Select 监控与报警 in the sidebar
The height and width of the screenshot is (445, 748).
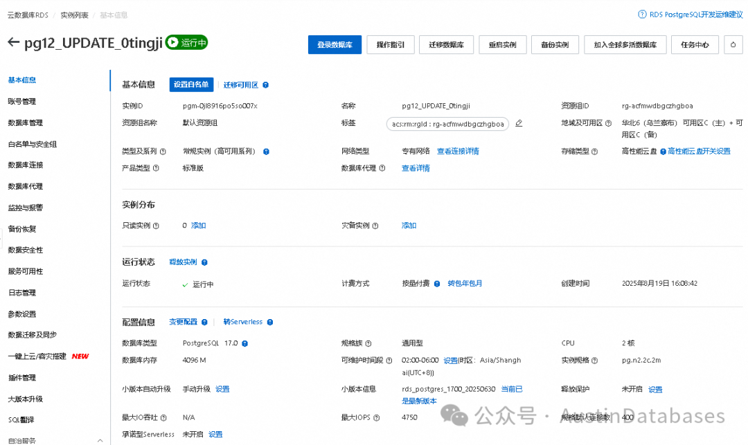[26, 208]
